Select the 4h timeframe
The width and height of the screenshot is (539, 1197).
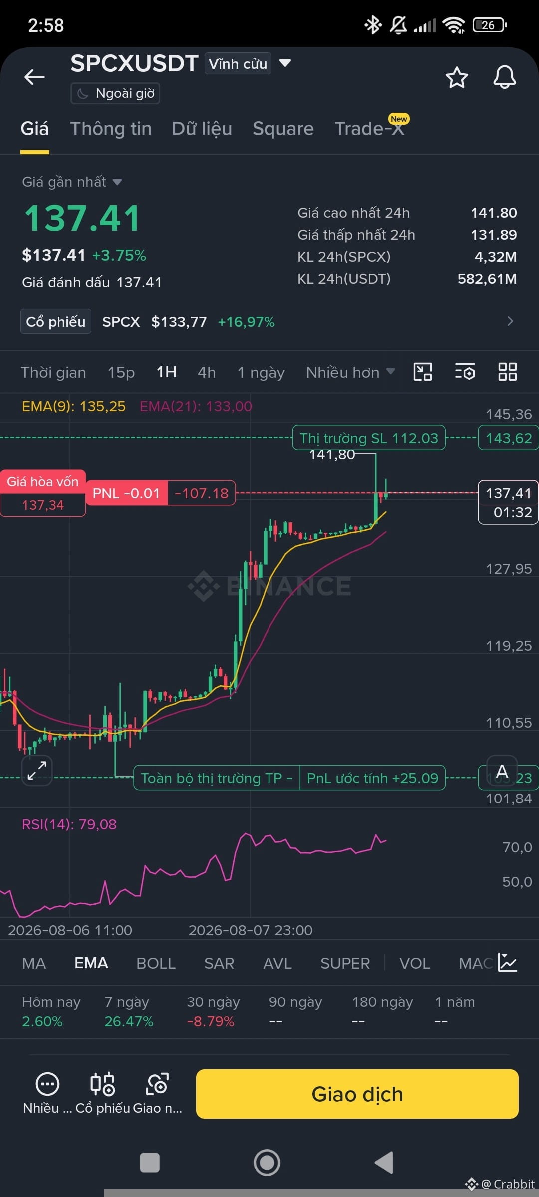tap(207, 373)
